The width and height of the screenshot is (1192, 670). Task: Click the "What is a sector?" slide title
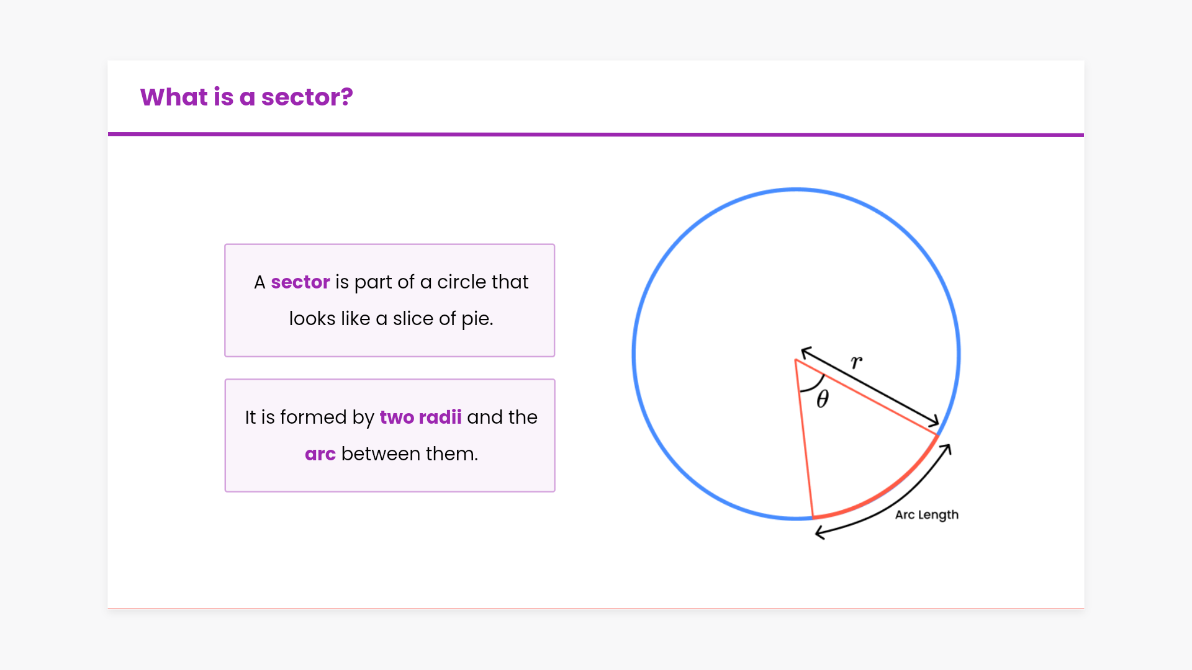[246, 97]
